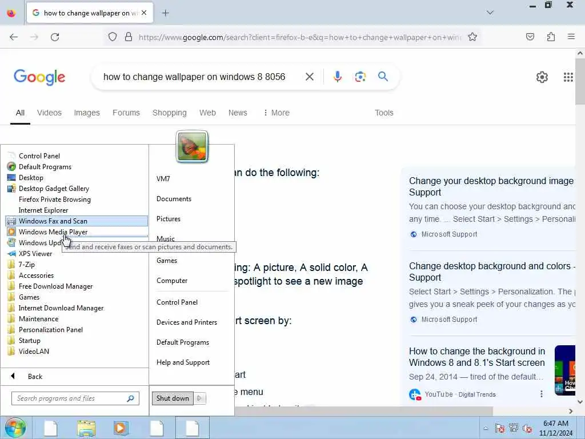
Task: Switch to the Shopping results tab
Action: 169,113
